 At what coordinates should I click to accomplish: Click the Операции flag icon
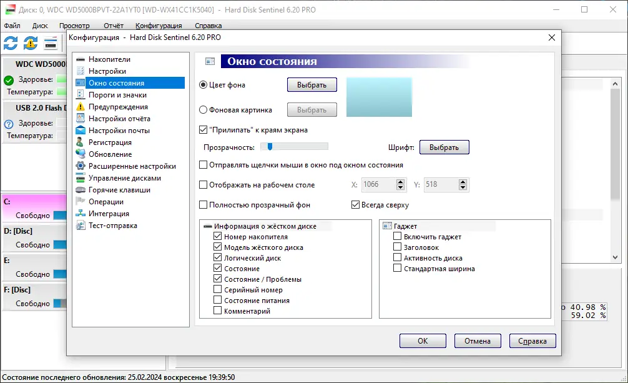click(81, 202)
